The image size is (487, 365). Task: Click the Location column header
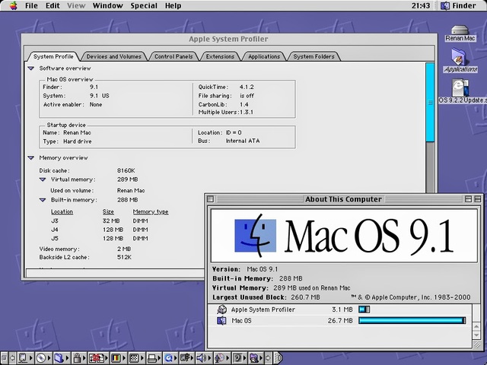point(62,211)
